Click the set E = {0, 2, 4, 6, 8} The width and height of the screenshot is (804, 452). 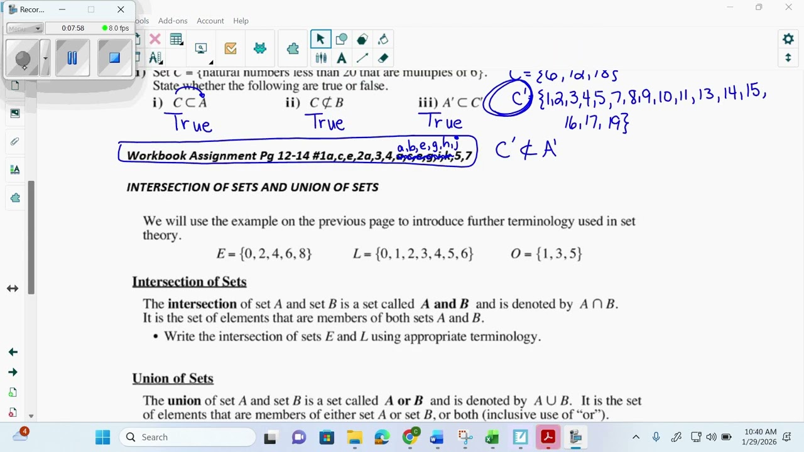264,254
